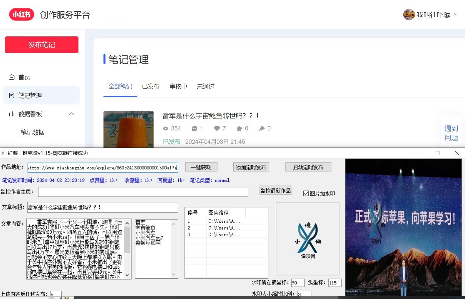The width and height of the screenshot is (465, 299).
Task: Maximize the 红薯一键克隆 window
Action: tap(438, 153)
